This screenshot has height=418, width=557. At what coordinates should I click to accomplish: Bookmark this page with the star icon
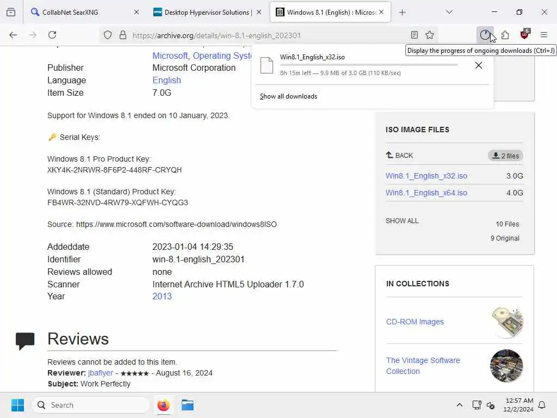(x=430, y=35)
